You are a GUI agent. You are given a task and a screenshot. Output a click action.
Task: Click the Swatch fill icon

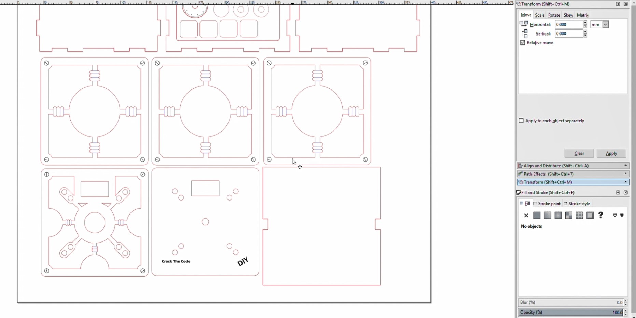590,216
